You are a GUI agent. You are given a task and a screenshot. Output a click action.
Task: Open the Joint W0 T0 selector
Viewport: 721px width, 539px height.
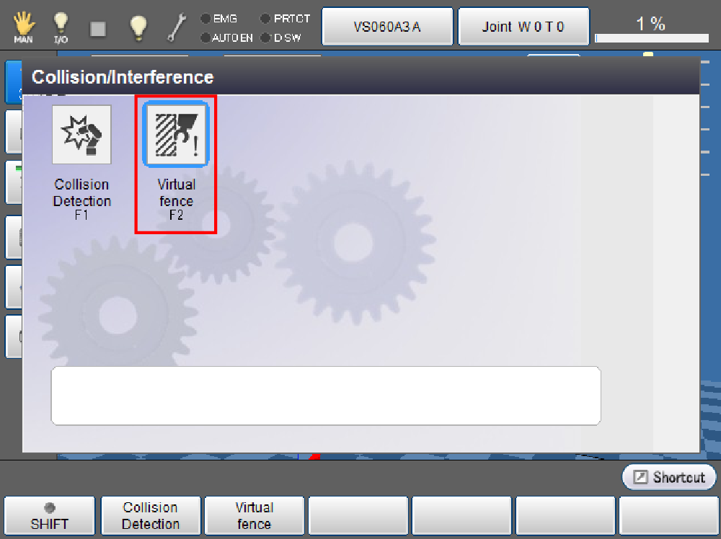[x=523, y=27]
